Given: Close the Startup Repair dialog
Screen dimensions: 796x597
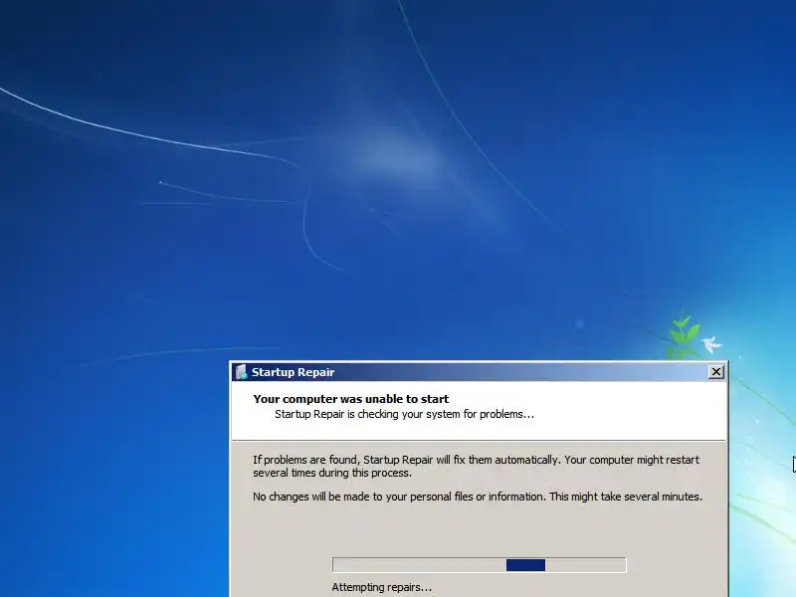Looking at the screenshot, I should (715, 372).
